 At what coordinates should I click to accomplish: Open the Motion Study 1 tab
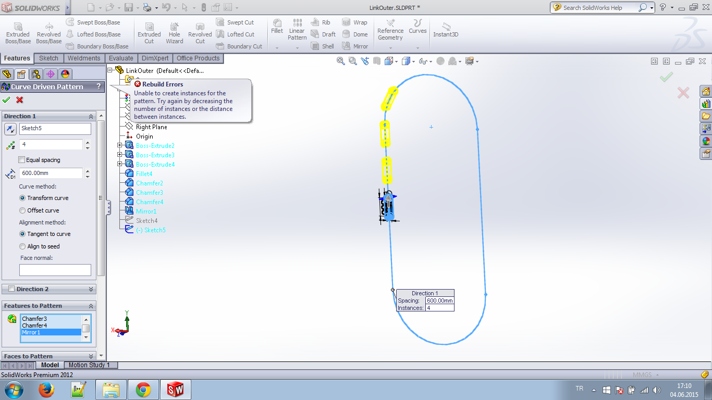tap(90, 365)
